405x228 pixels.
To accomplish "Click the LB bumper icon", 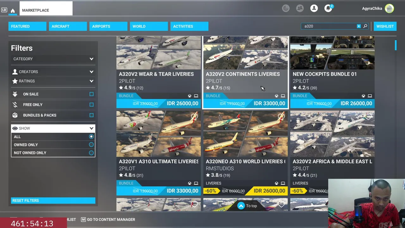I will (4, 10).
